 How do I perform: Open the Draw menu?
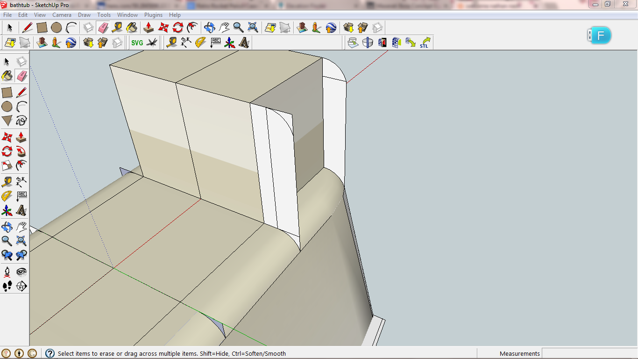[85, 15]
